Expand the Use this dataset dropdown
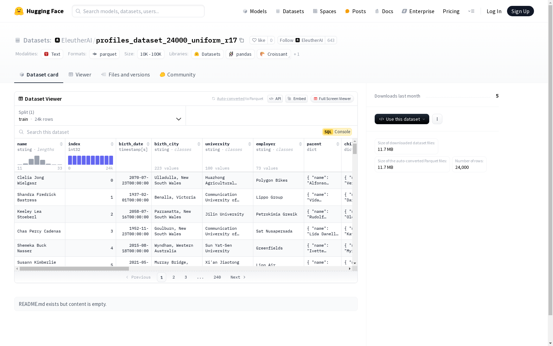Screen dimensions: 553x346 tap(402, 119)
